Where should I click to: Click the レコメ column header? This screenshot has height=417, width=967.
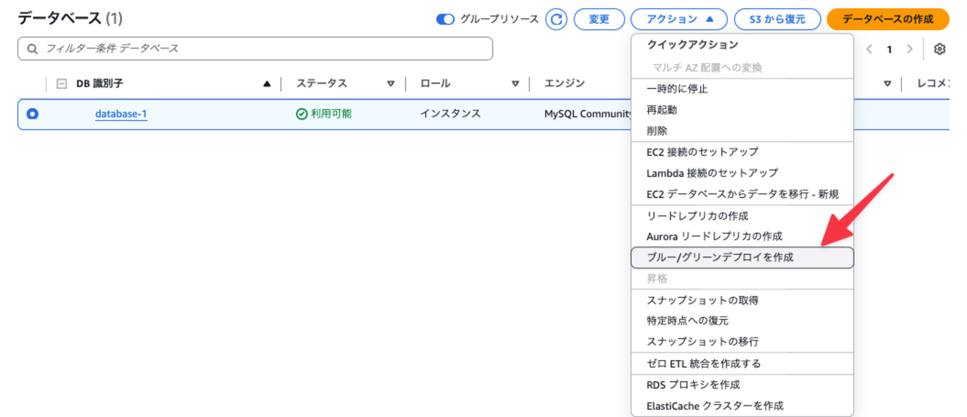933,84
